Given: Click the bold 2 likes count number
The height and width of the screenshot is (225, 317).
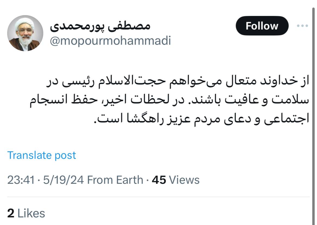Looking at the screenshot, I should pos(11,213).
